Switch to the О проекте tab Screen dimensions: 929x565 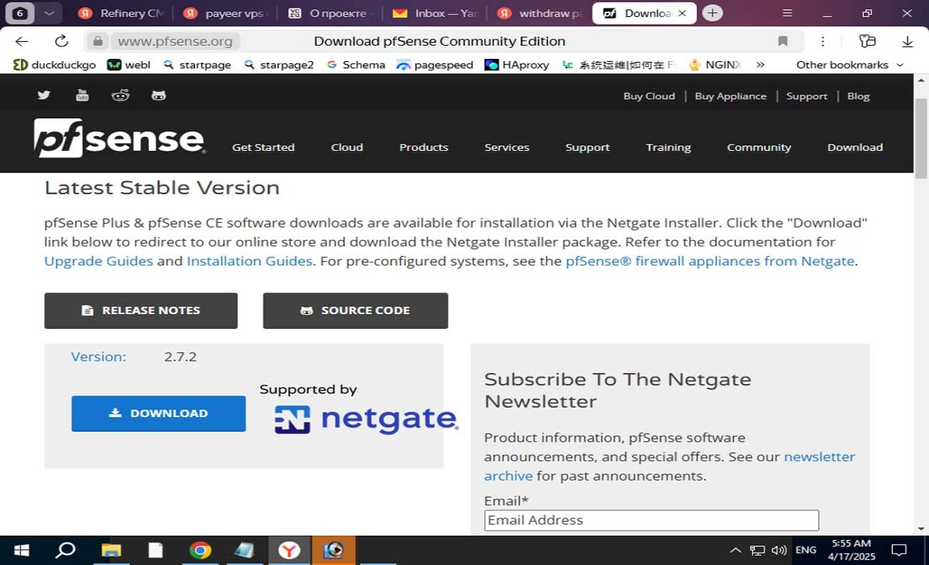(x=331, y=13)
